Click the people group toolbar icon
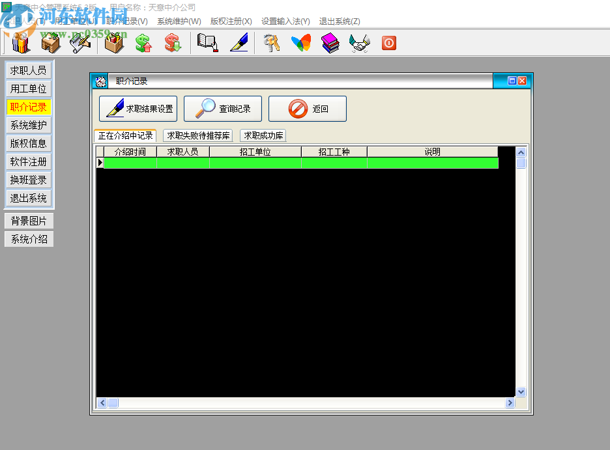The image size is (610, 450). point(21,43)
